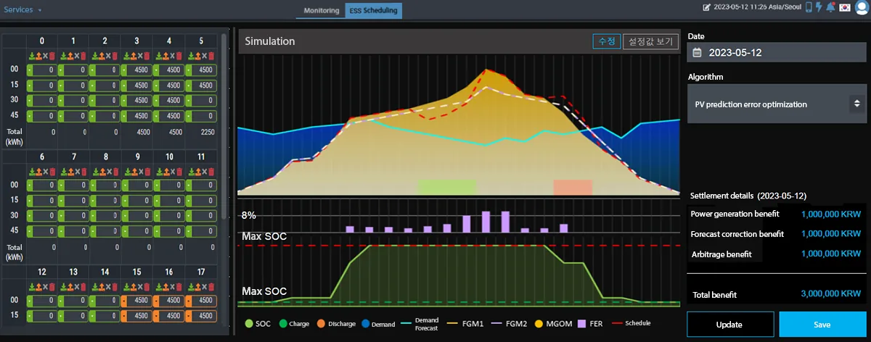The width and height of the screenshot is (871, 342).
Task: Click the green charge arrow for hour 3
Action: pyautogui.click(x=126, y=56)
